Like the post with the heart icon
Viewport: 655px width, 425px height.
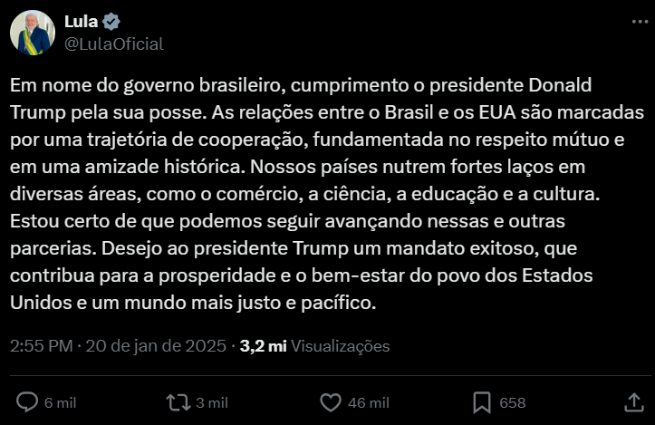click(x=331, y=402)
